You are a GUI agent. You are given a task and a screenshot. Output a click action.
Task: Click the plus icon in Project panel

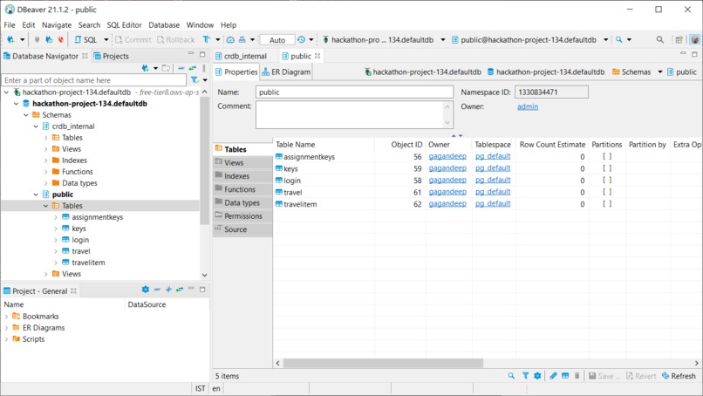click(168, 290)
